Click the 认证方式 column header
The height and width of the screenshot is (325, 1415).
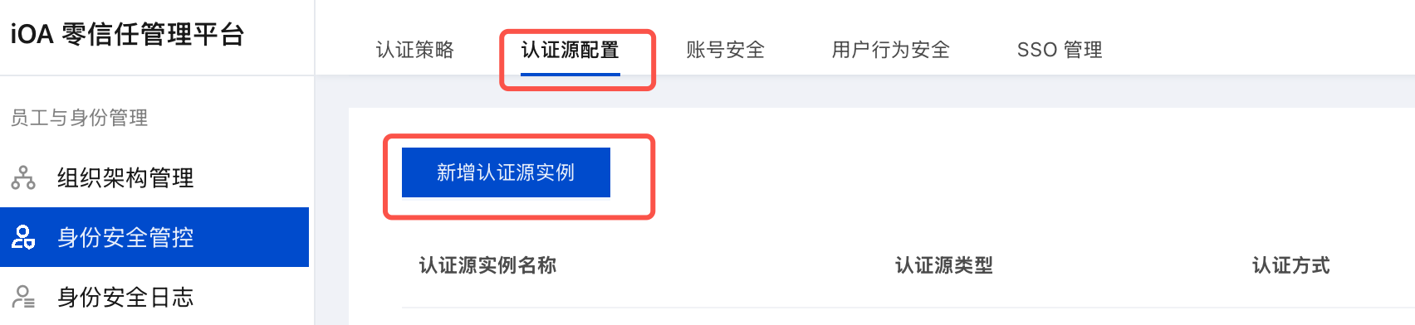coord(1290,265)
